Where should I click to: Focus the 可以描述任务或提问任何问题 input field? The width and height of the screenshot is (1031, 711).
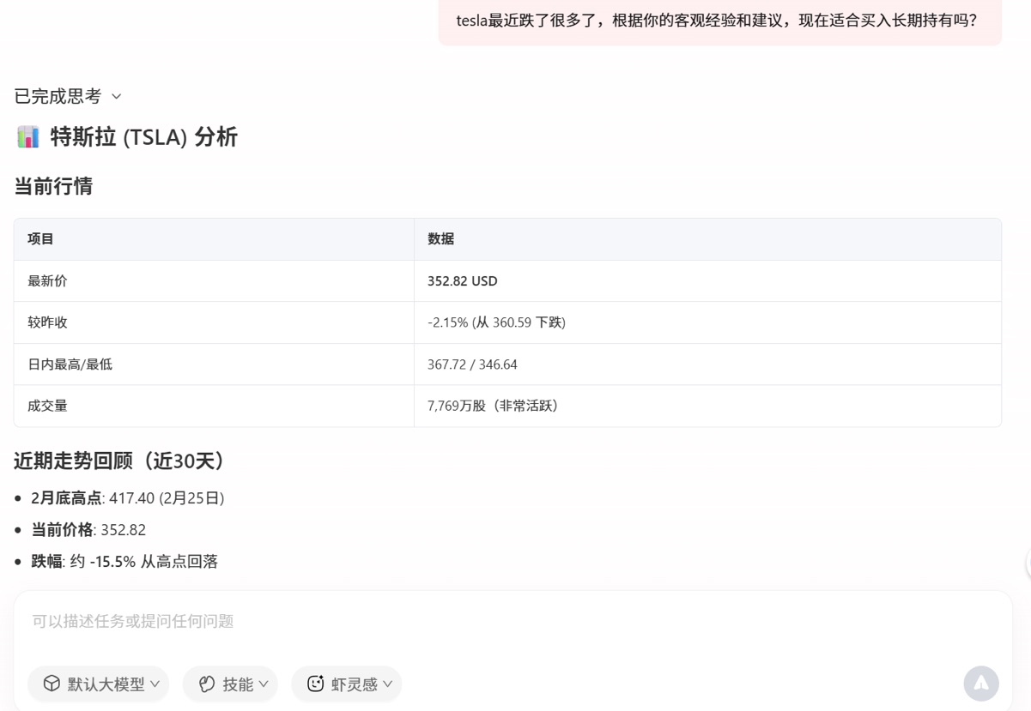512,621
